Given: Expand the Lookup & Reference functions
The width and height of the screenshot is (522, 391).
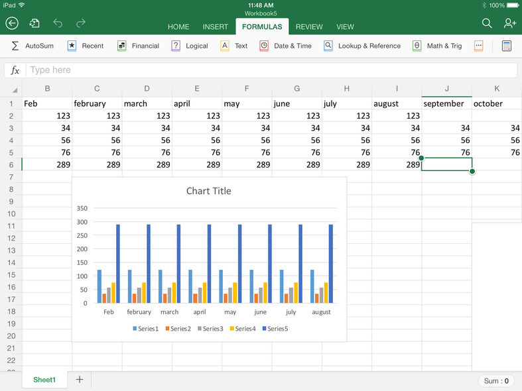Looking at the screenshot, I should (x=362, y=46).
